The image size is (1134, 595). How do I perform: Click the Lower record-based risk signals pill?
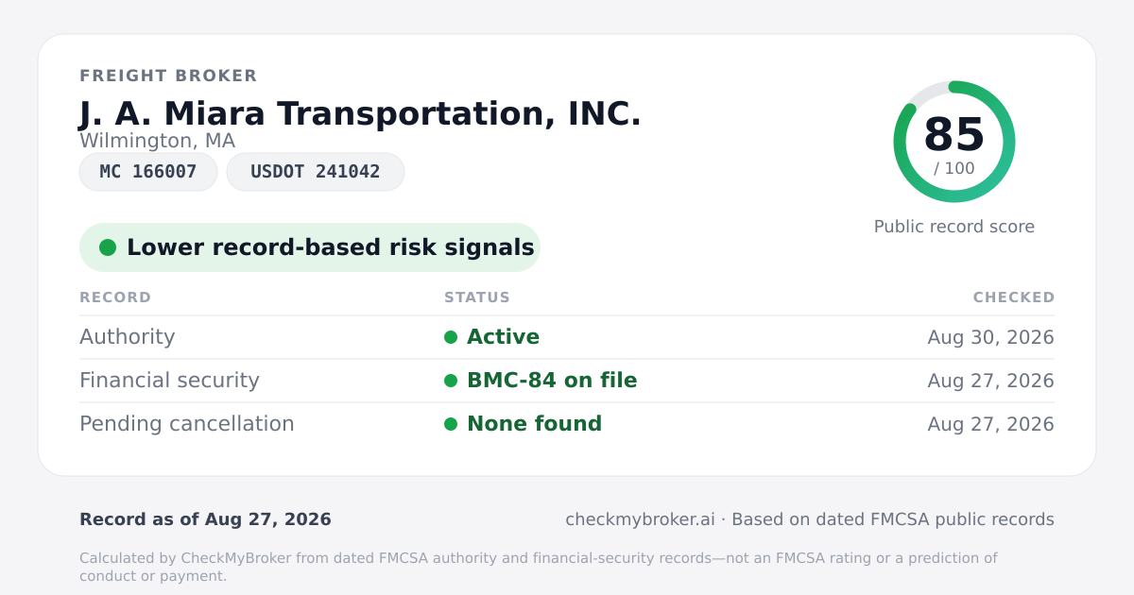click(310, 247)
